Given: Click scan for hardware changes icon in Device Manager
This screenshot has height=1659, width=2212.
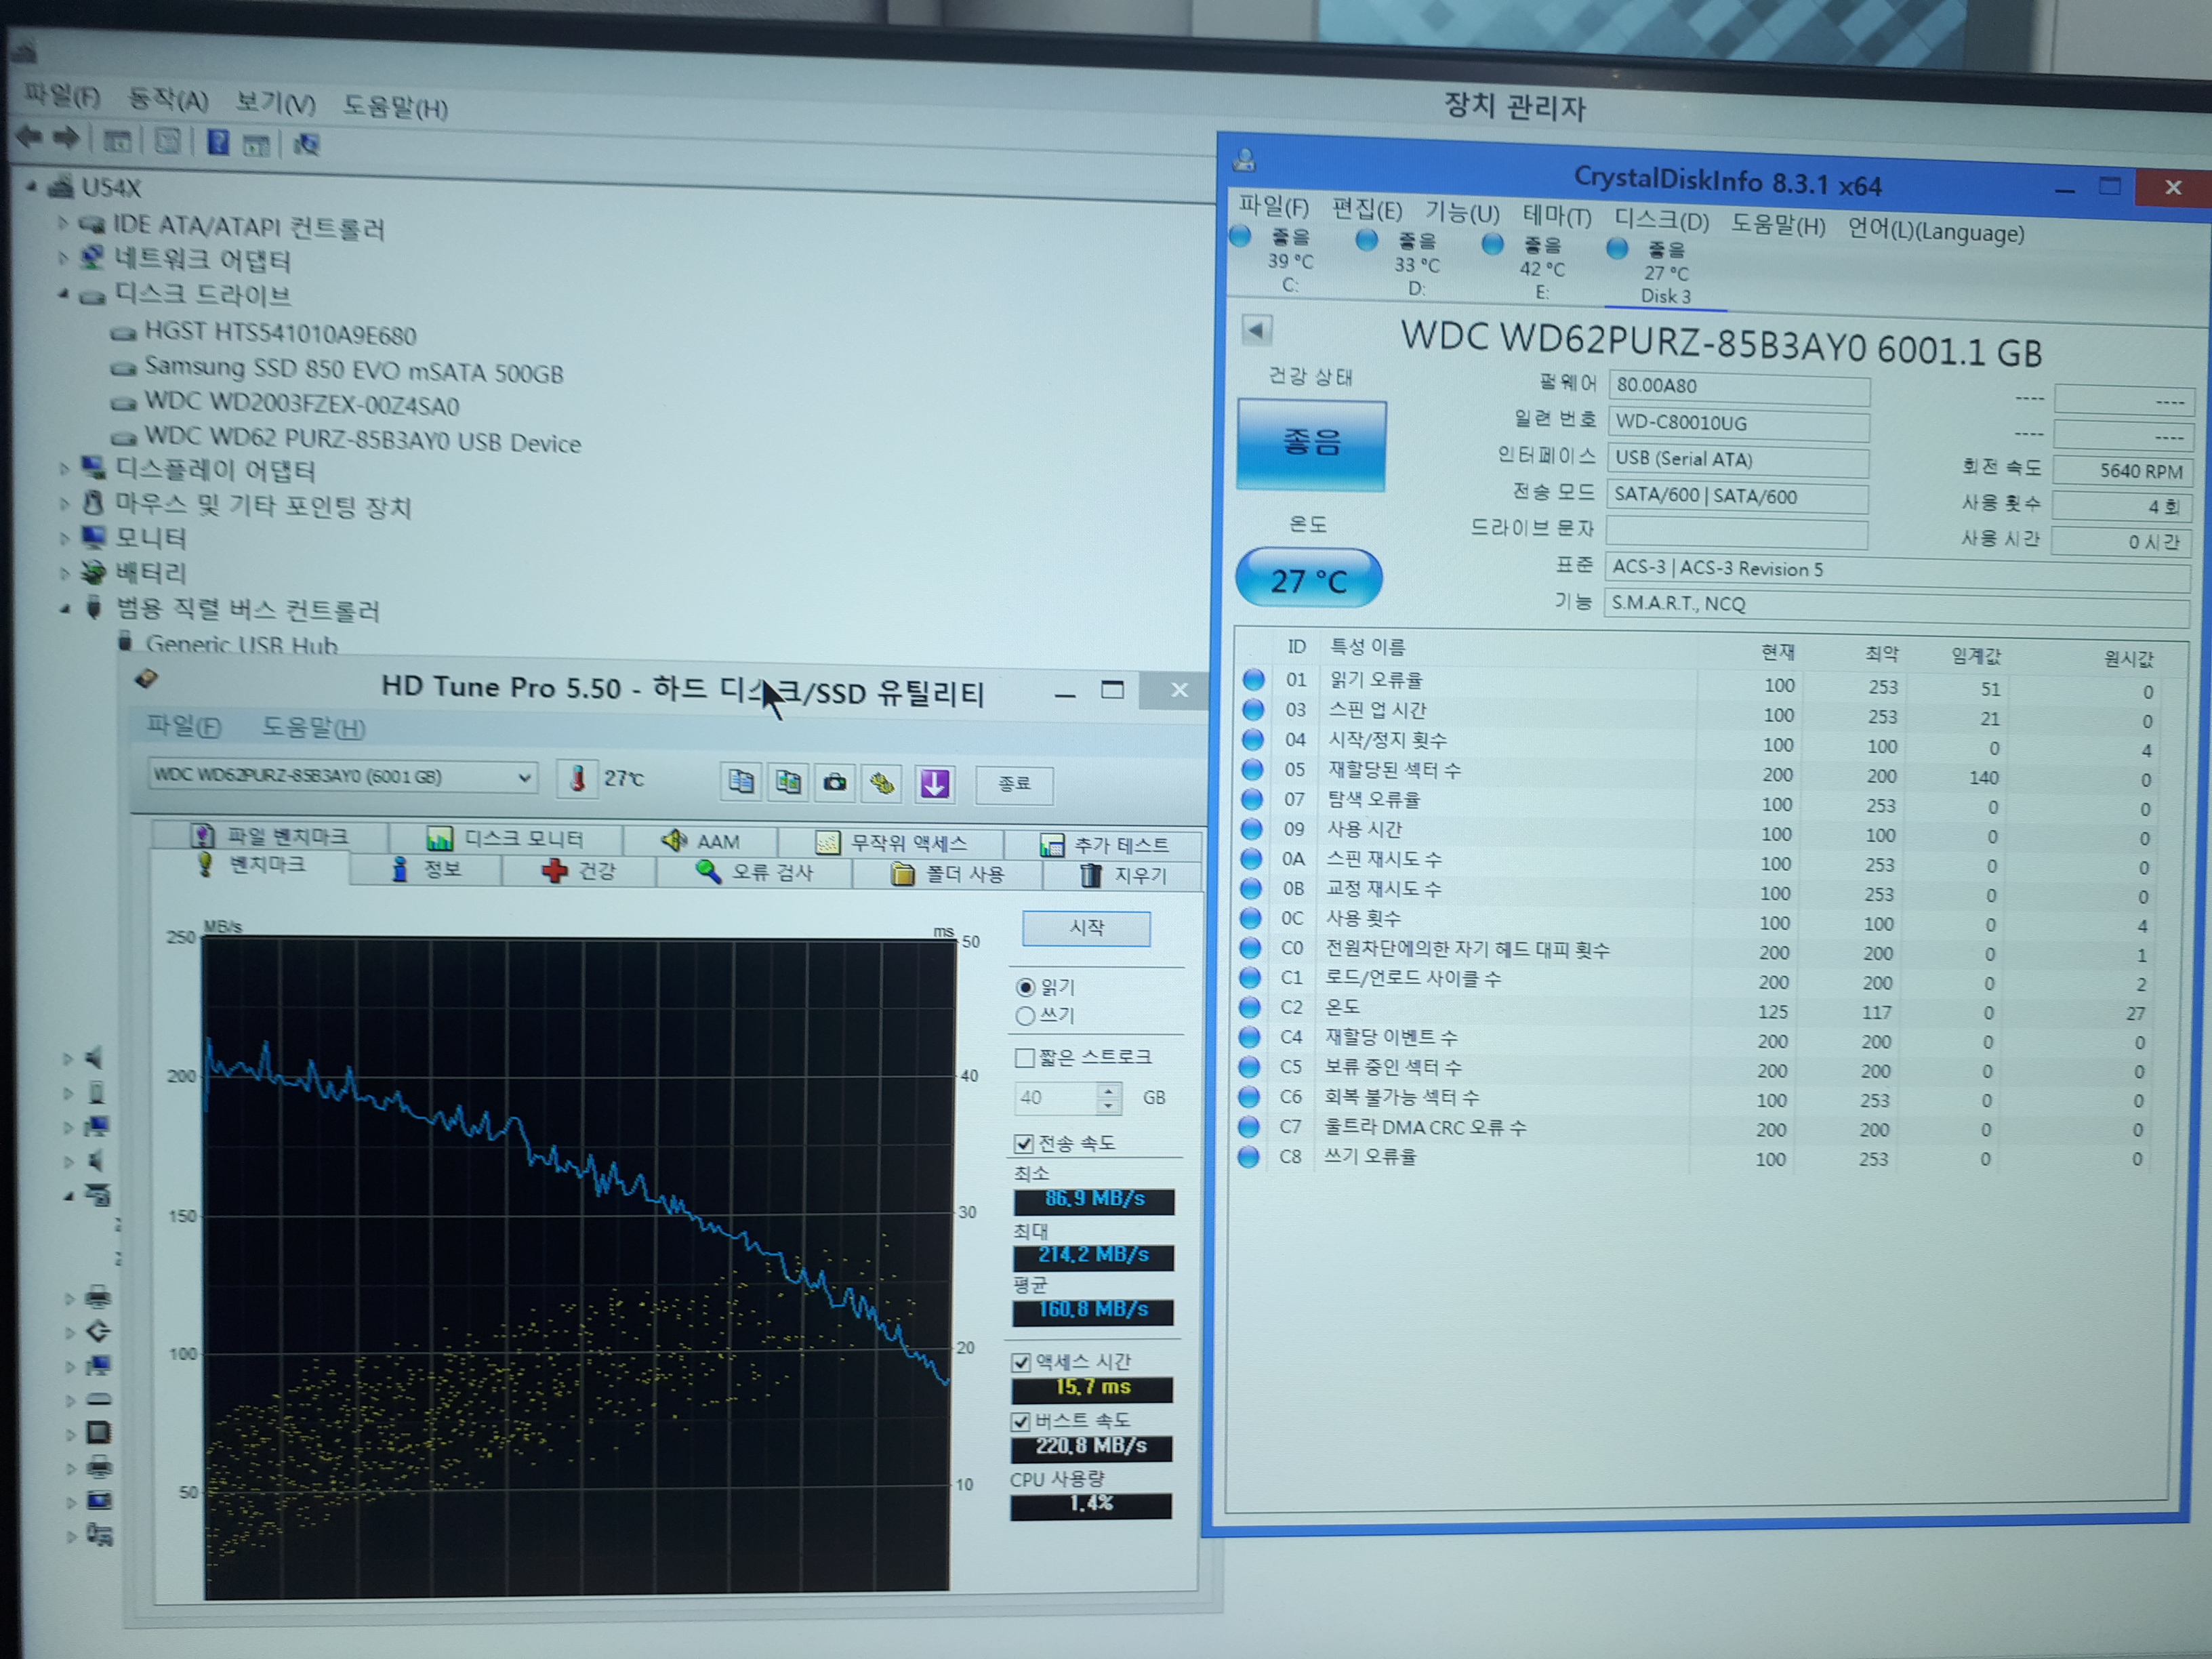Looking at the screenshot, I should click(306, 145).
